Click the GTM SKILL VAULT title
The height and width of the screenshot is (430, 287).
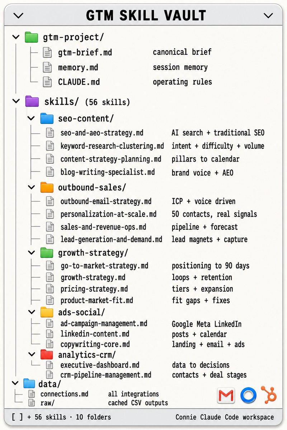(146, 15)
